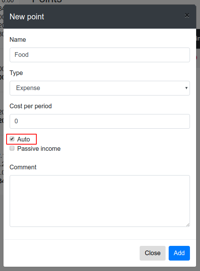Toggle Auto by clicking its label text
The height and width of the screenshot is (271, 200).
click(x=24, y=139)
